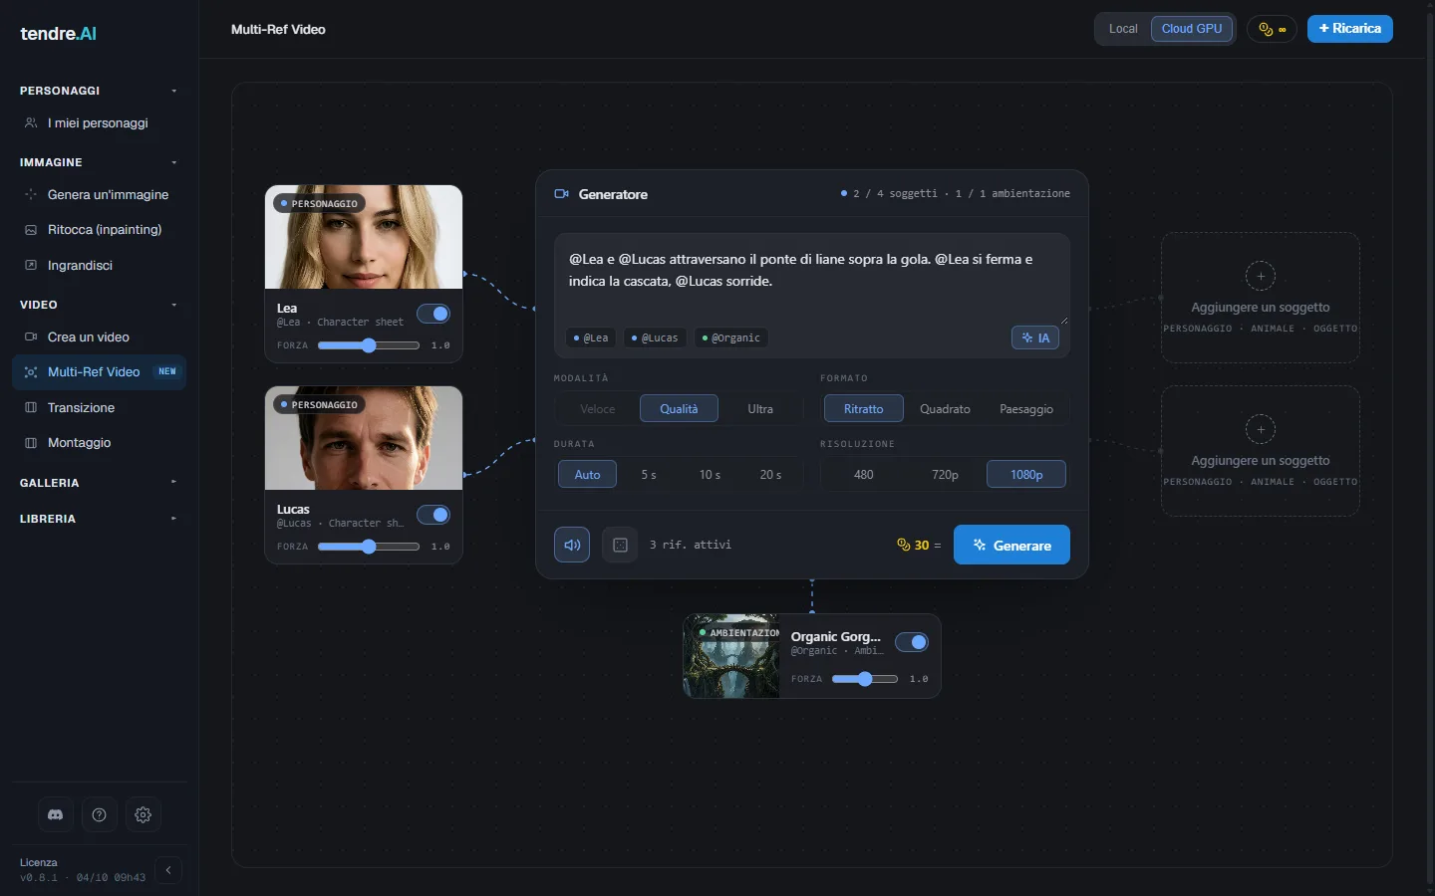Screen dimensions: 1435x896
Task: Turn off the Organic Gorge setting toggle
Action: click(912, 642)
